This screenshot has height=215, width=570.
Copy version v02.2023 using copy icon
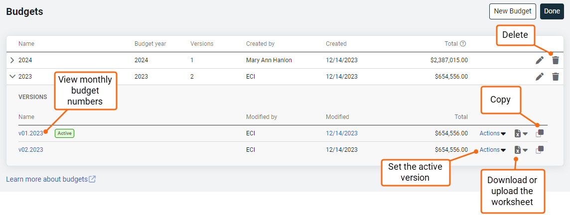(540, 150)
